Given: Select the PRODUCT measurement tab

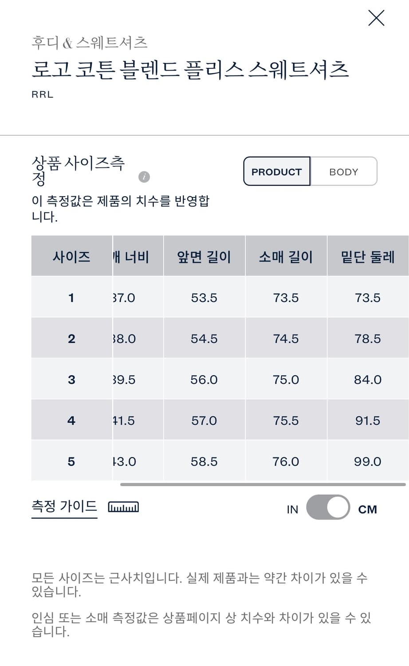Looking at the screenshot, I should (x=277, y=171).
